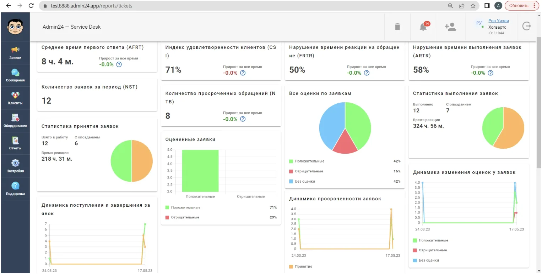Open the Поддержка help icon

coord(15,189)
